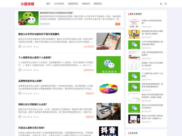The width and height of the screenshot is (182, 136).
Task: Open article 个人视频号怎么修改个人信息呢
Action: 35,58
